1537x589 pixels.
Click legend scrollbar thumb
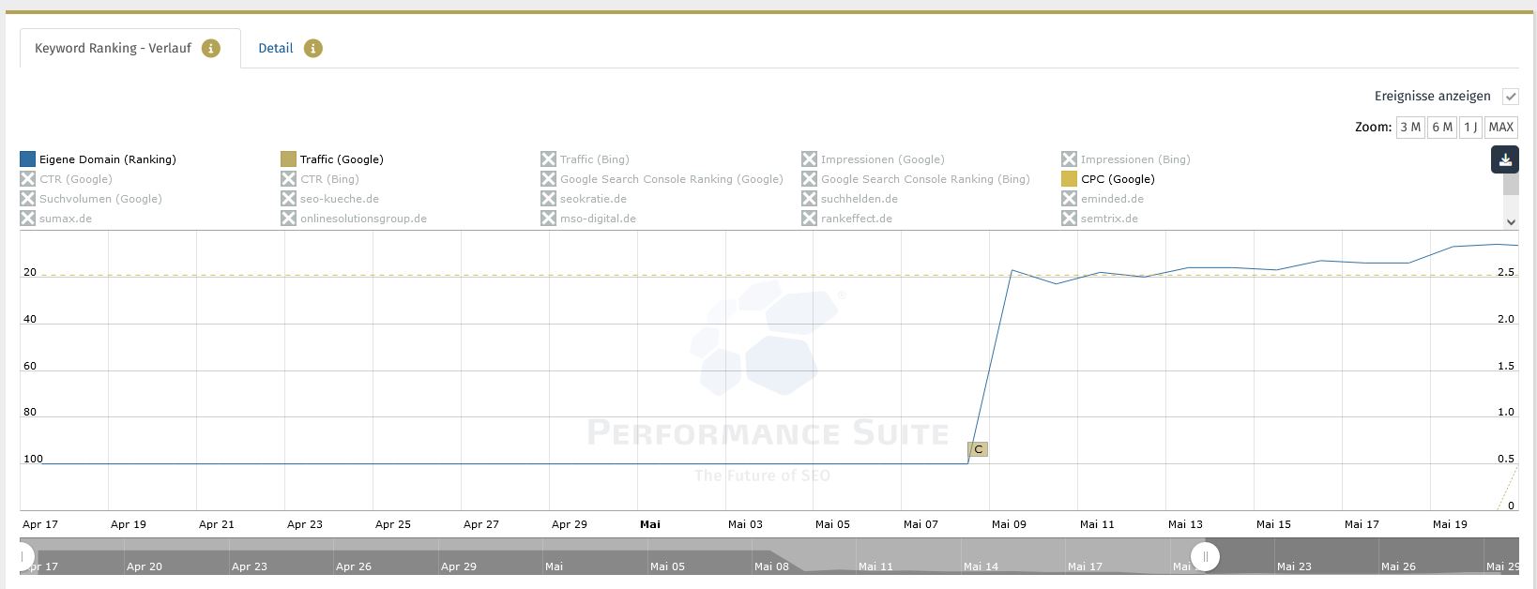[x=1511, y=184]
